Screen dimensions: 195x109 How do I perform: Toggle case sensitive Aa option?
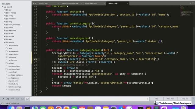pyautogui.click(x=8, y=99)
